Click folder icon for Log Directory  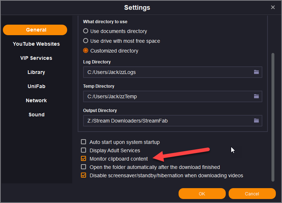click(256, 72)
